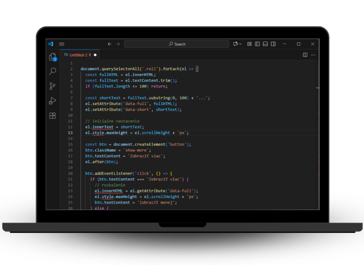Screen dimensions: 364x265
Task: Click the VS Code logo icon
Action: click(x=51, y=44)
